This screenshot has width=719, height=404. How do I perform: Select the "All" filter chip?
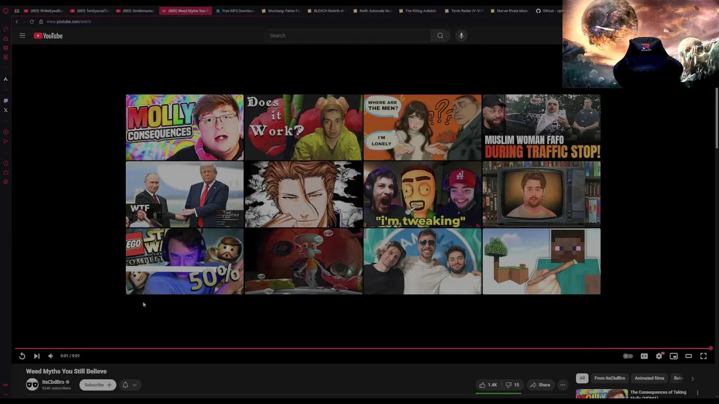point(582,378)
